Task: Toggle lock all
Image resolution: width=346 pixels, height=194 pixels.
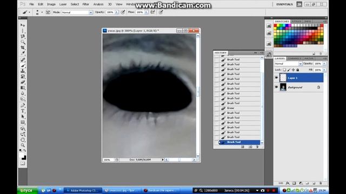Action: click(297, 70)
